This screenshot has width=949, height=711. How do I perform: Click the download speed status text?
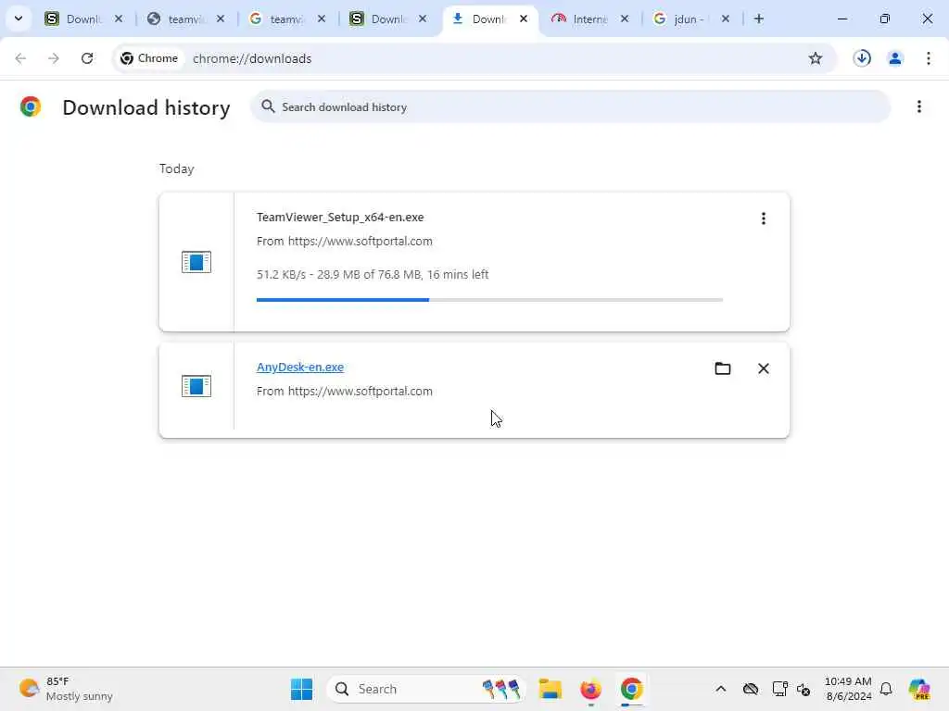(373, 274)
